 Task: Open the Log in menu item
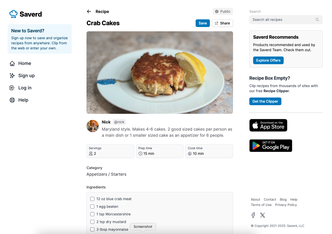[x=25, y=88]
